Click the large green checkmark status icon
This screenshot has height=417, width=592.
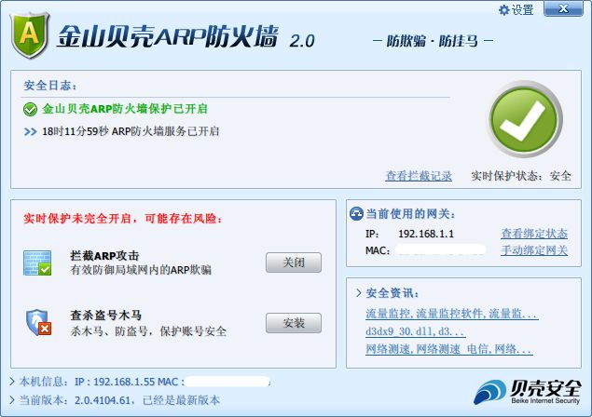[525, 119]
